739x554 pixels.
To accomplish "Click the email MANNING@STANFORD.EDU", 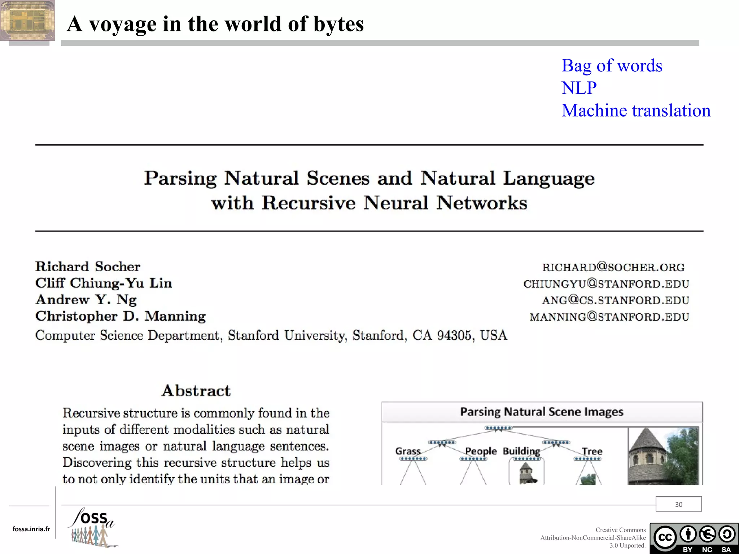I will click(x=609, y=317).
